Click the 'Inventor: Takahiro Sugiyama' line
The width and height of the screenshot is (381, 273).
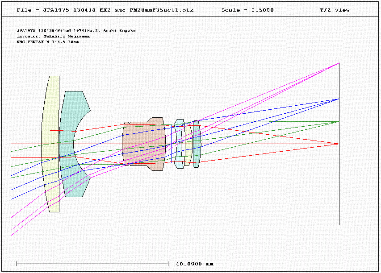coord(53,36)
